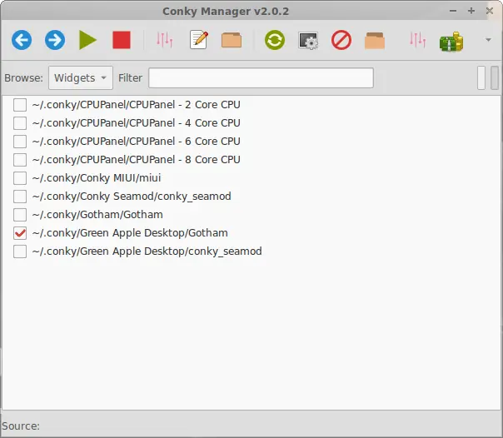Click the 'Source:' status bar label
The image size is (503, 438).
pos(21,426)
